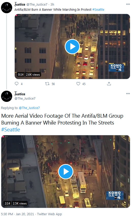Play the first KOMO News video
This screenshot has width=133, height=217.
point(72,47)
